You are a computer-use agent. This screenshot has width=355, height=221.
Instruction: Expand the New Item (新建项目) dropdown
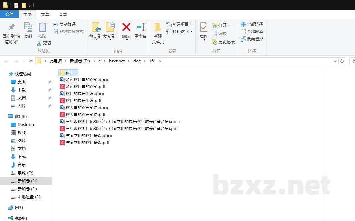point(191,24)
